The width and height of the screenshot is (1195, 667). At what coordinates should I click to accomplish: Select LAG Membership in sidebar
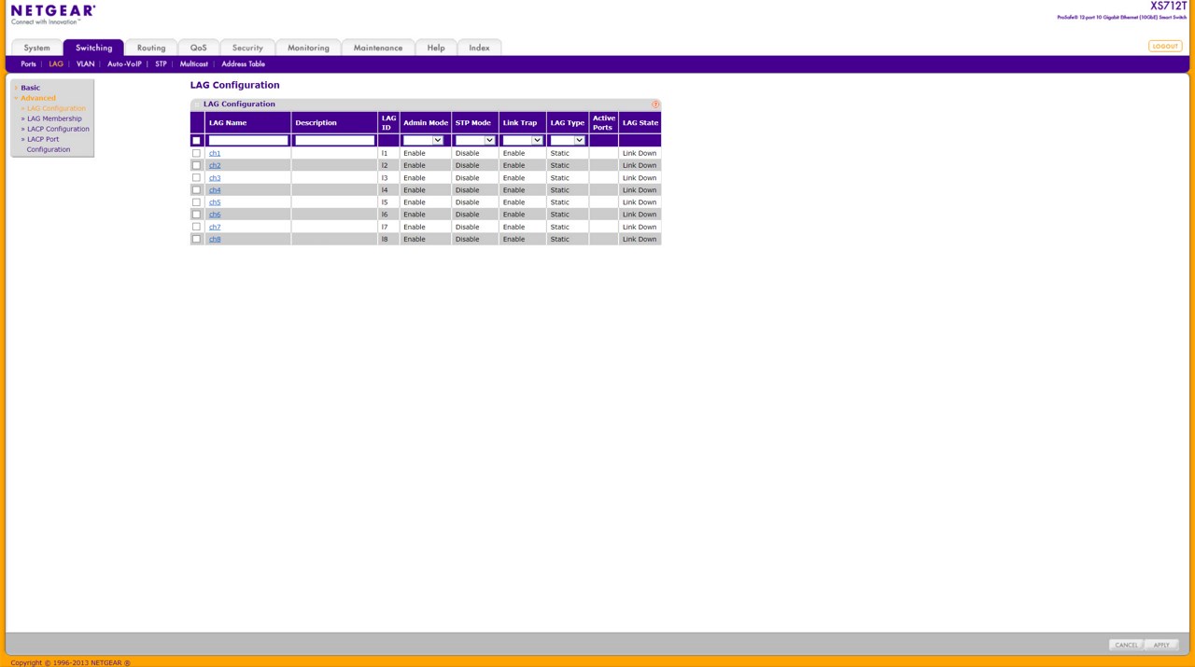54,118
